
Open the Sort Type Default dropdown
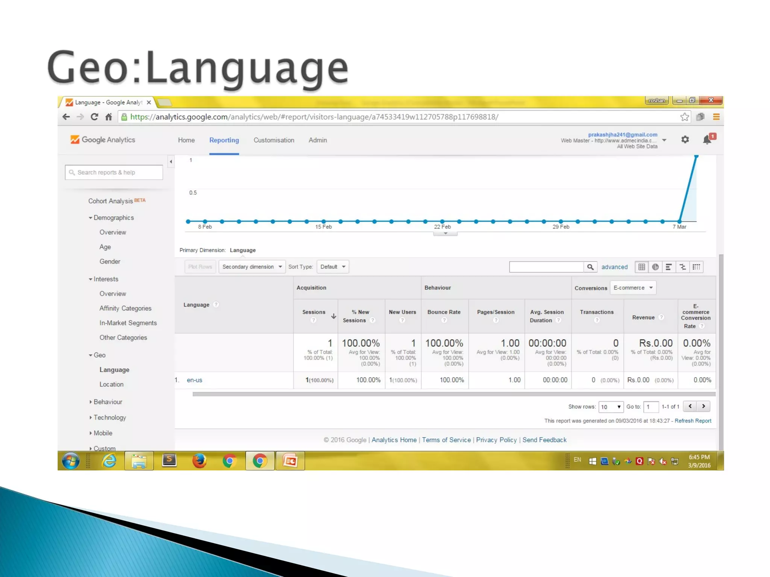[333, 267]
